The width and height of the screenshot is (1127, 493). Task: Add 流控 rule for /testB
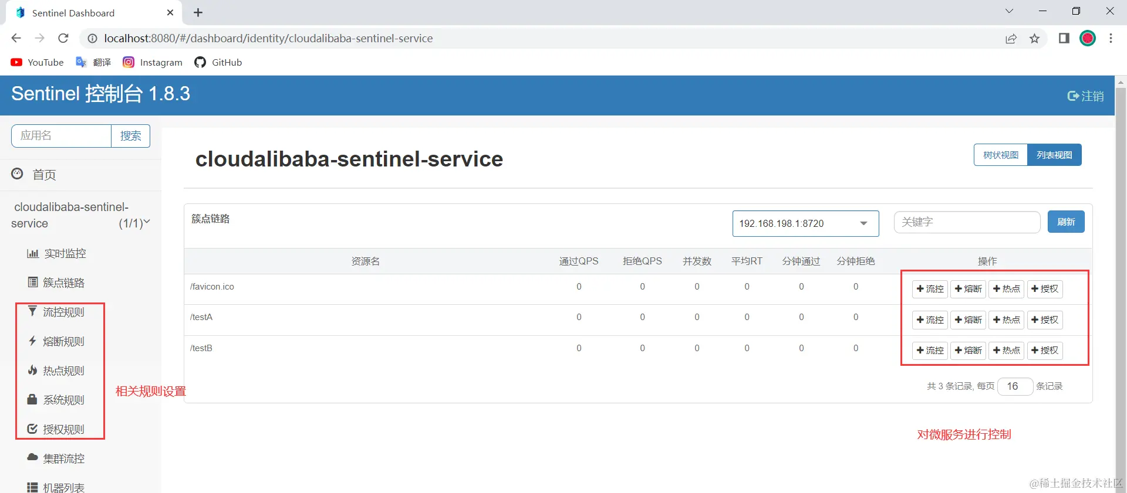[930, 351]
